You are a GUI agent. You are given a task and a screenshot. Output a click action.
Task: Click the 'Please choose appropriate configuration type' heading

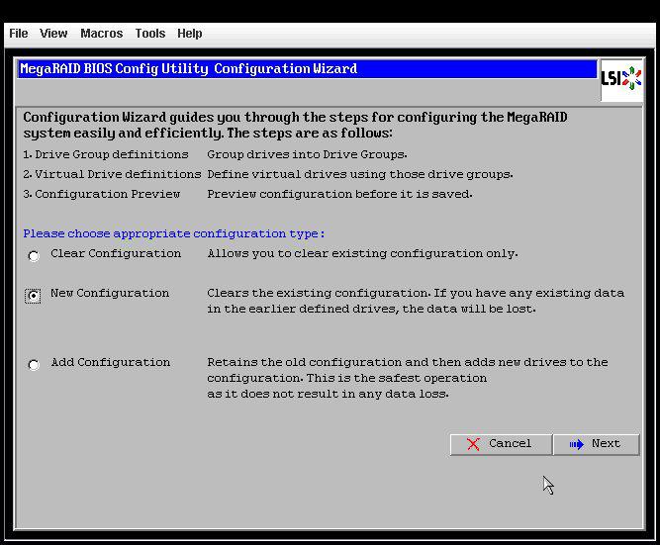coord(173,234)
